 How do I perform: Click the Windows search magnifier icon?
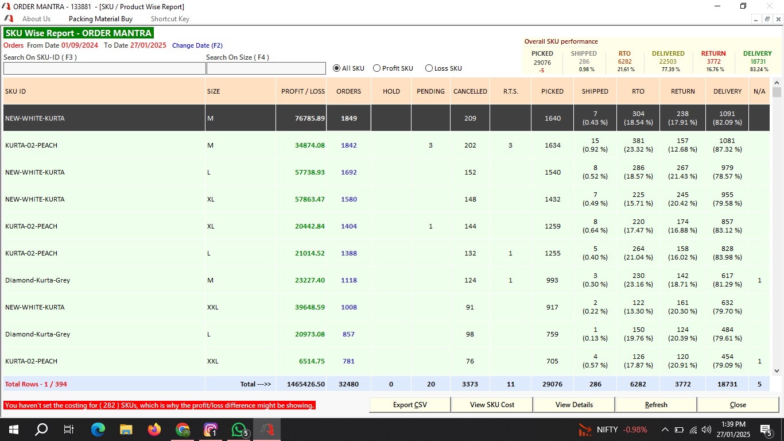coord(41,429)
